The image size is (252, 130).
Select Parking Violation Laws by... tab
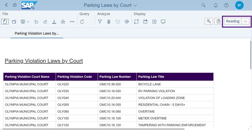click(37, 33)
